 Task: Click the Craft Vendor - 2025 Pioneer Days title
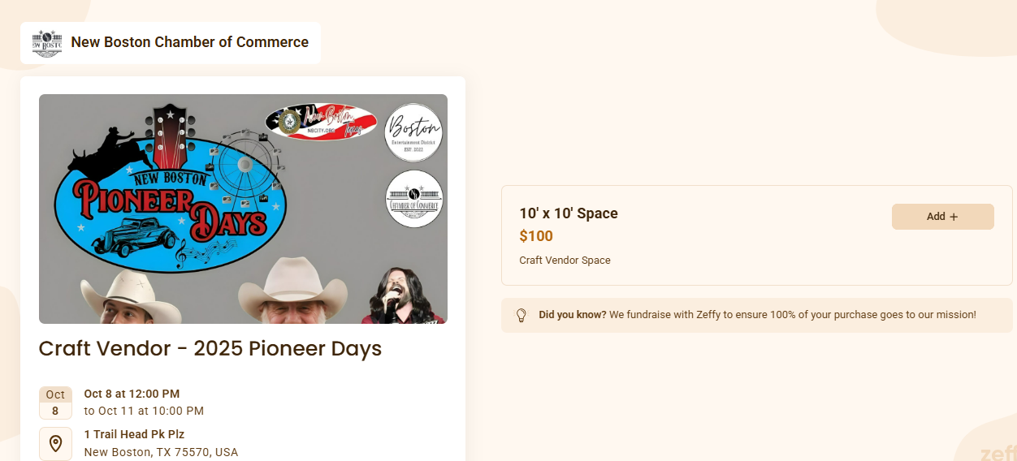point(210,349)
